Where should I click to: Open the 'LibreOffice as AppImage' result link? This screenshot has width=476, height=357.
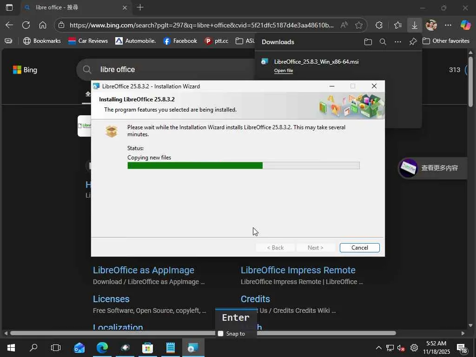(144, 270)
